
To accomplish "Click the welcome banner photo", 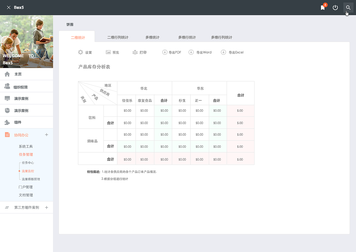I will coord(26,42).
